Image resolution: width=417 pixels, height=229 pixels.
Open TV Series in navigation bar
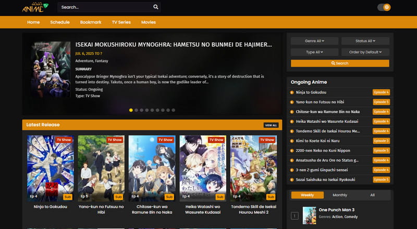coord(121,22)
